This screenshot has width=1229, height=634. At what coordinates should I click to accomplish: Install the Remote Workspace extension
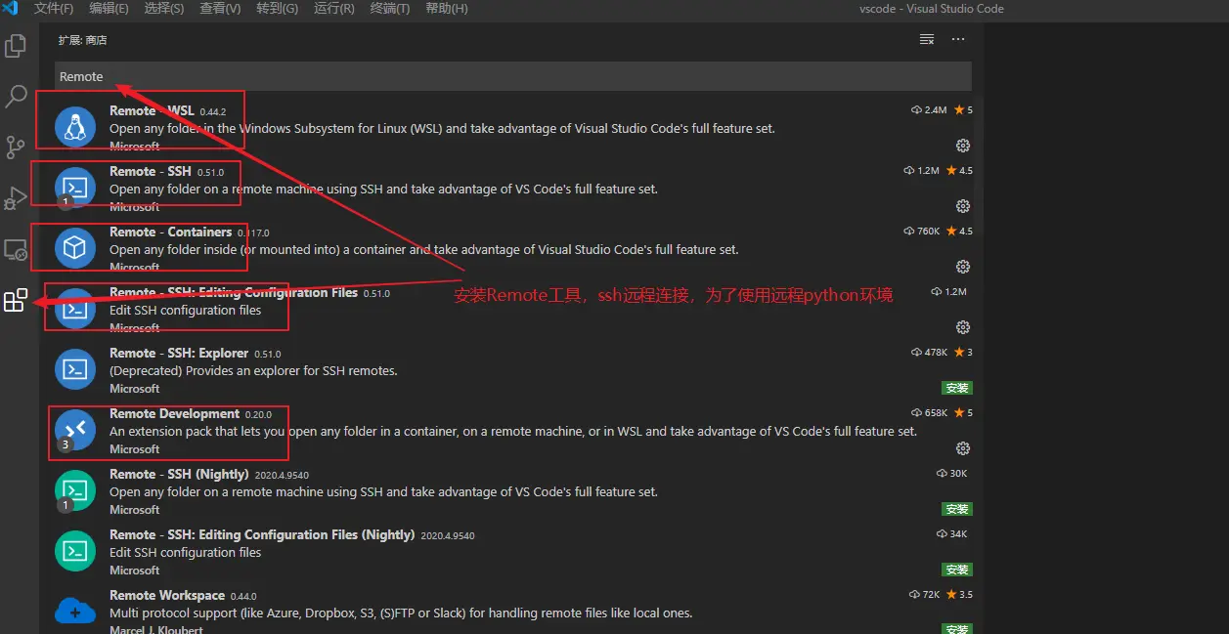click(x=956, y=628)
